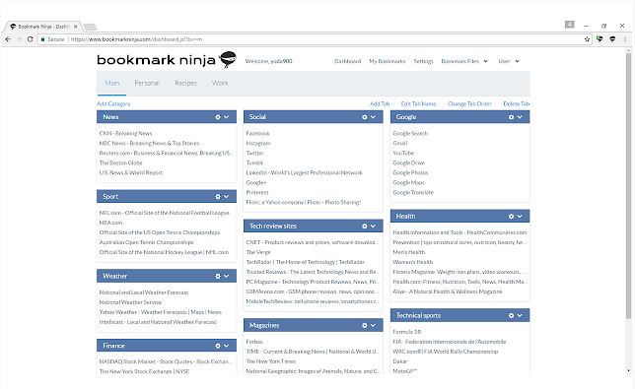Image resolution: width=635 pixels, height=389 pixels.
Task: Click browser back arrow
Action: click(8, 39)
